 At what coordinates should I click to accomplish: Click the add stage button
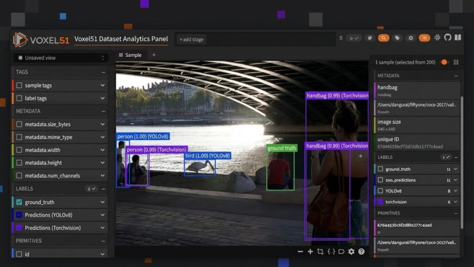[191, 39]
